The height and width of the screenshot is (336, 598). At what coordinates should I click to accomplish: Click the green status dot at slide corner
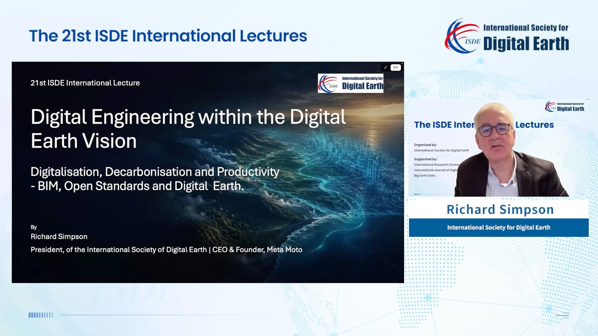[x=402, y=63]
